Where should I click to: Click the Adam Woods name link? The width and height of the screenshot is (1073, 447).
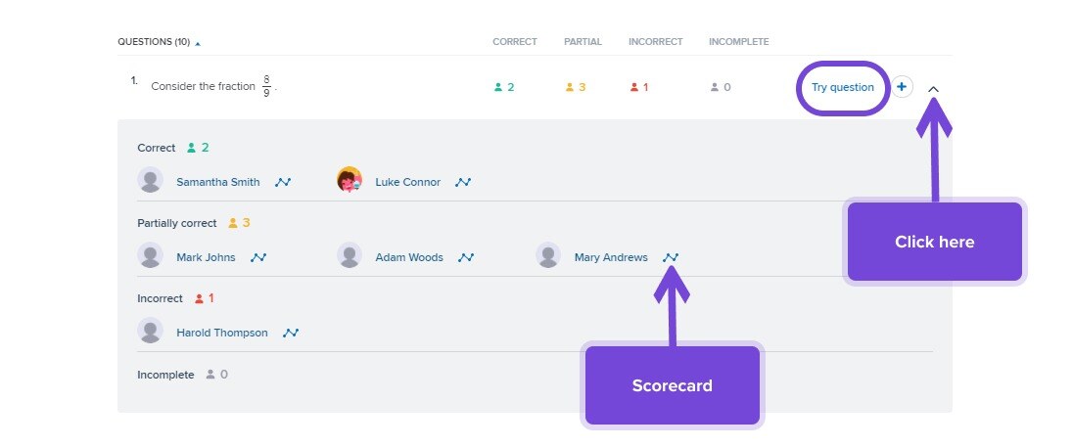[x=409, y=257]
